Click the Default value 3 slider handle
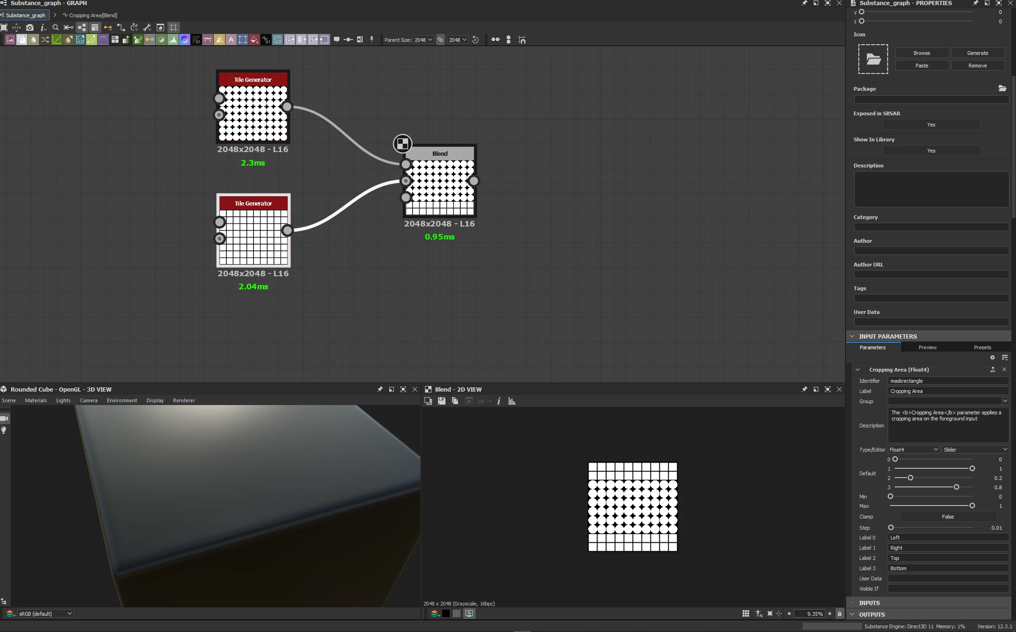This screenshot has width=1016, height=632. tap(956, 487)
